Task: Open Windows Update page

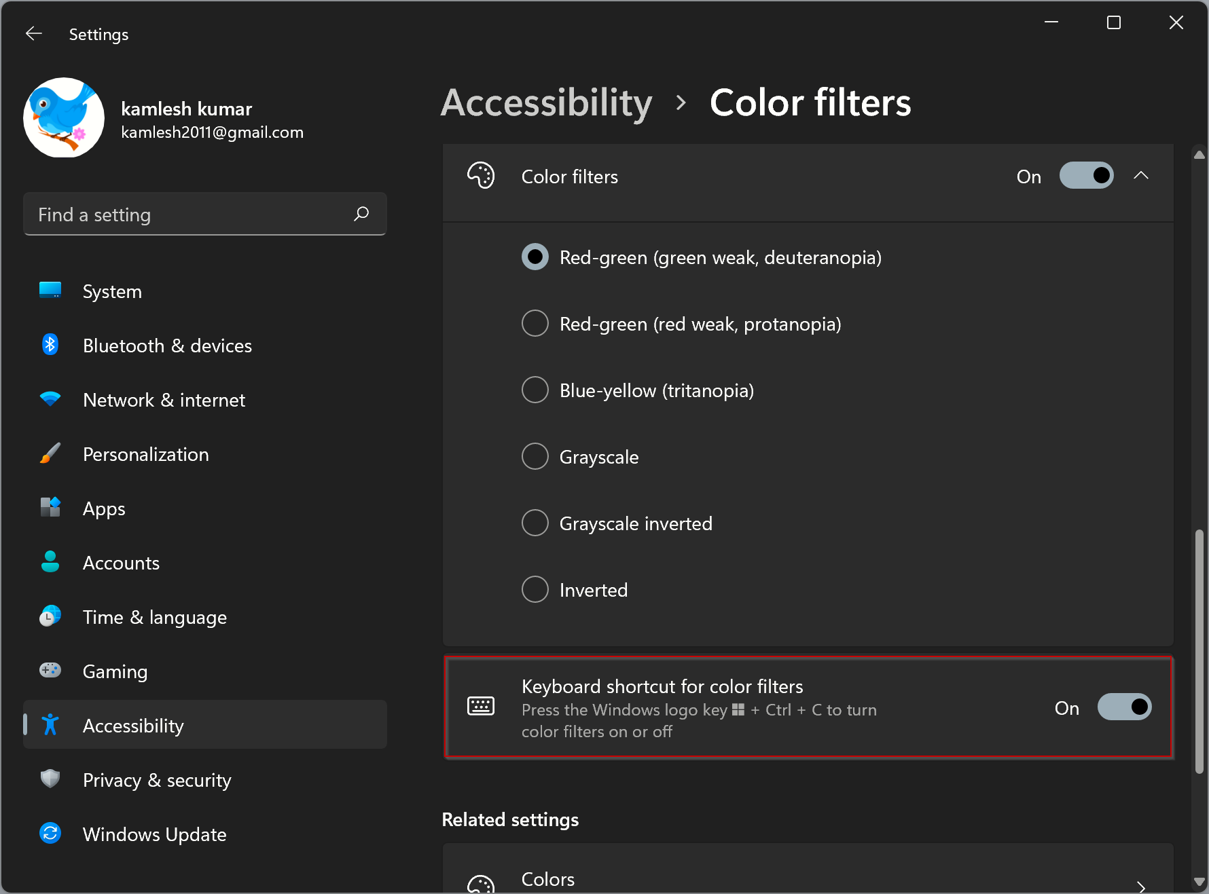Action: (205, 834)
